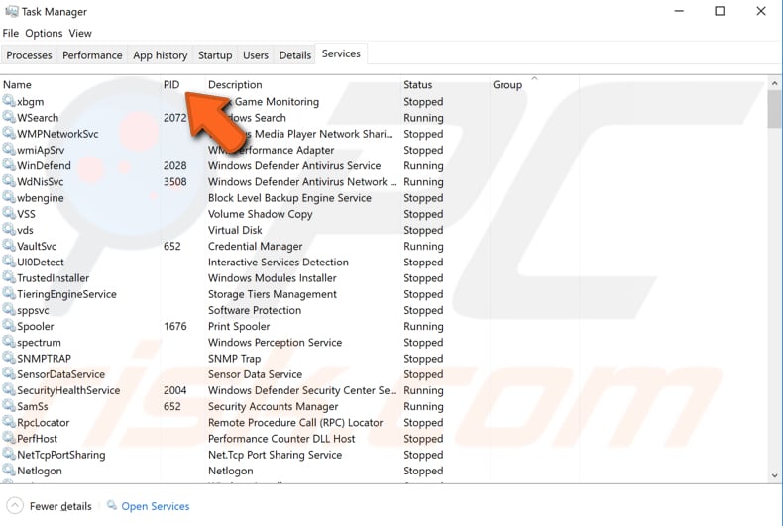Click the VaultSvc service icon
Image resolution: width=783 pixels, height=526 pixels.
point(9,245)
